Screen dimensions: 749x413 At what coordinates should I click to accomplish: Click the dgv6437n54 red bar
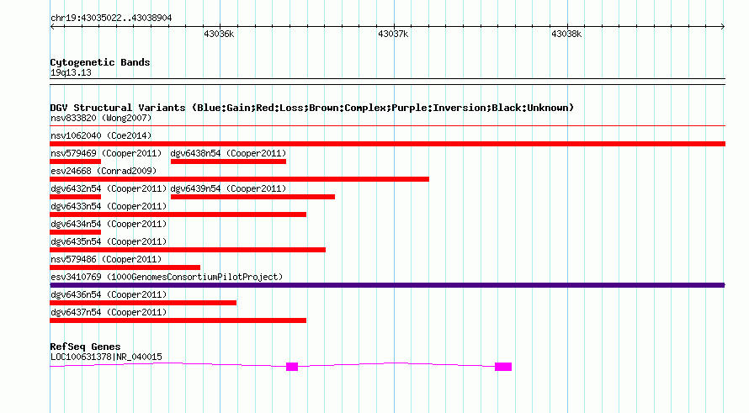[178, 320]
